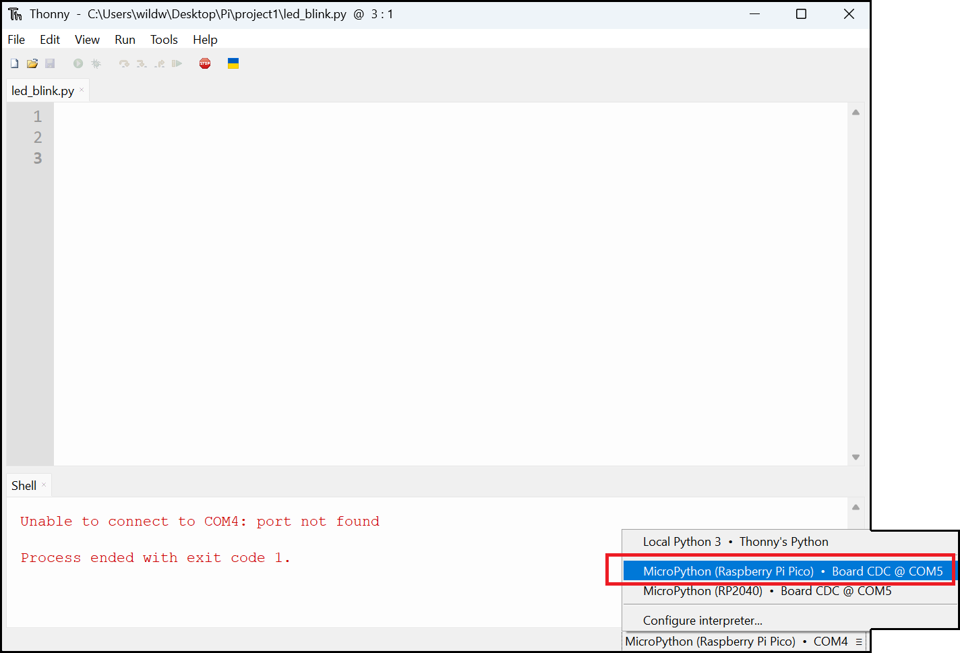Click the Step out debugger icon
The image size is (960, 653).
pyautogui.click(x=160, y=63)
